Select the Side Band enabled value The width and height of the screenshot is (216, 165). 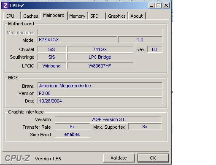tap(73, 134)
